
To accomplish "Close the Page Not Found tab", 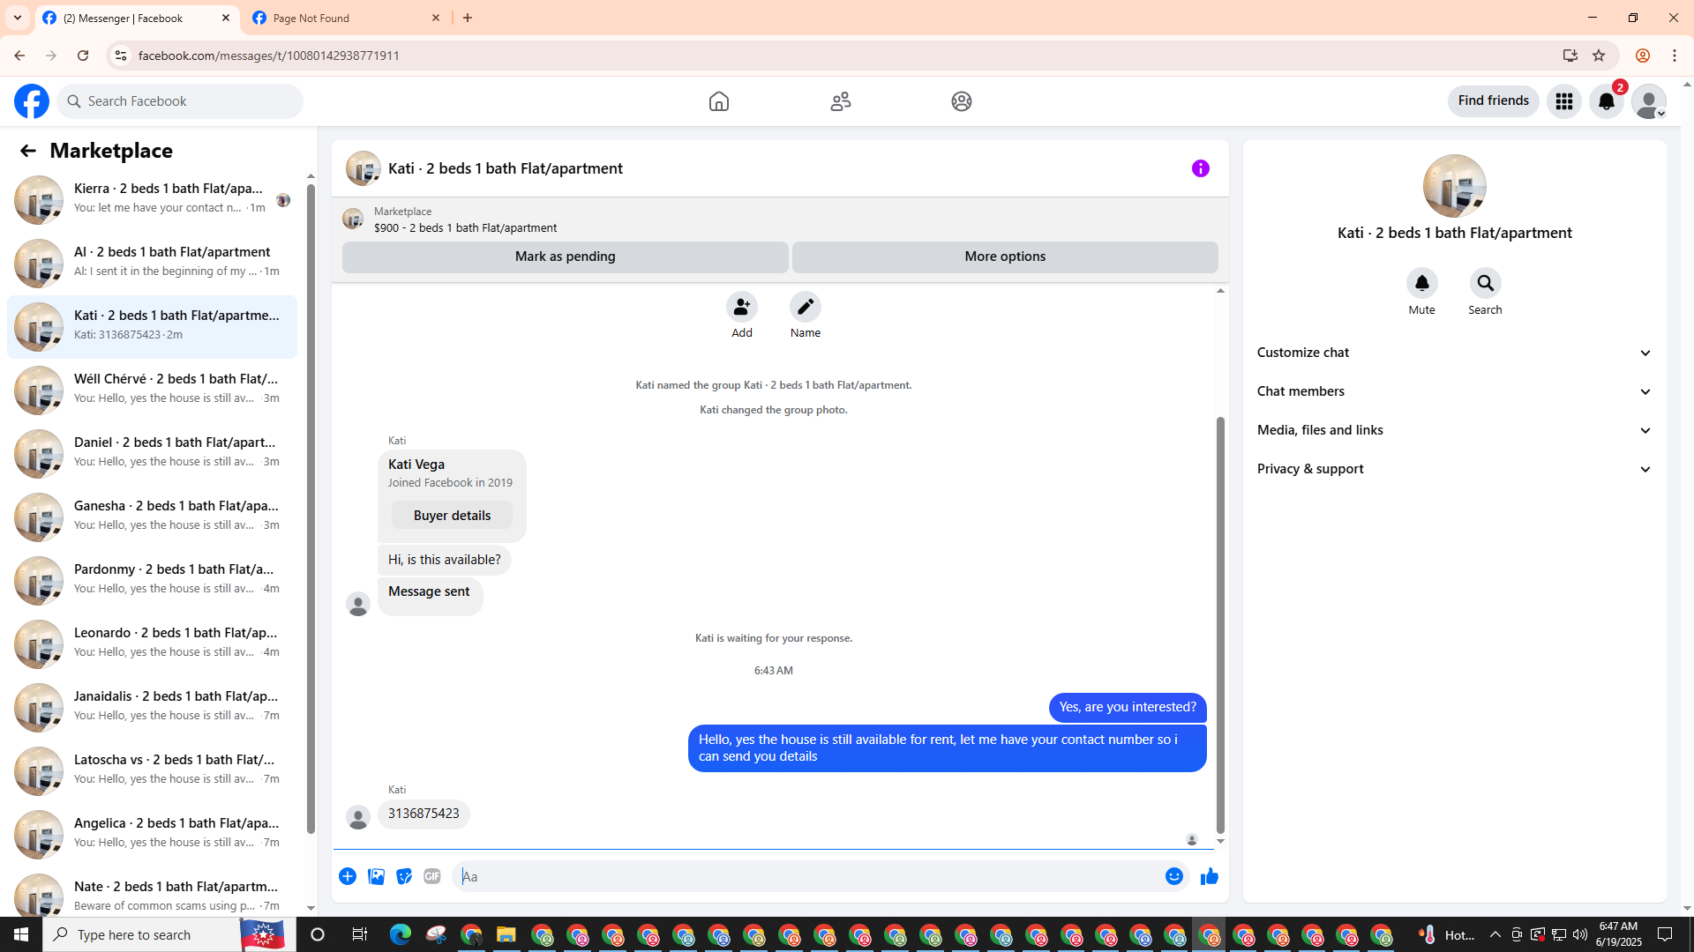I will [x=436, y=18].
